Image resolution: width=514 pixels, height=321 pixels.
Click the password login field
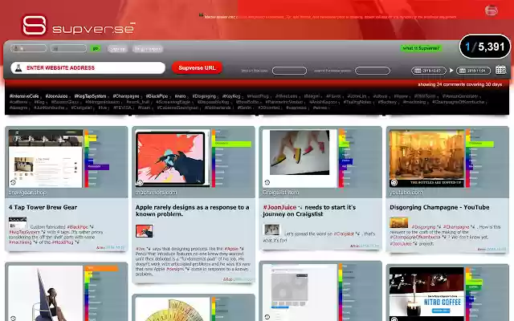(68, 48)
